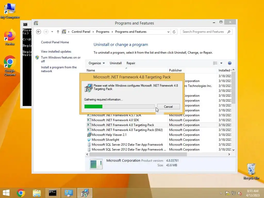
Task: Switch to Command Prompt taskbar button
Action: coord(53,193)
